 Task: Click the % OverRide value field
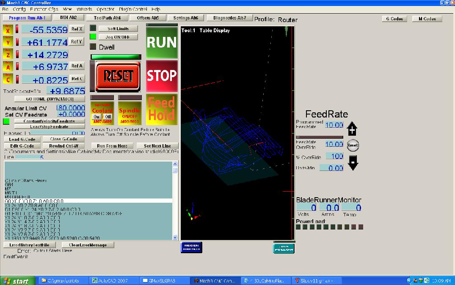(x=334, y=156)
